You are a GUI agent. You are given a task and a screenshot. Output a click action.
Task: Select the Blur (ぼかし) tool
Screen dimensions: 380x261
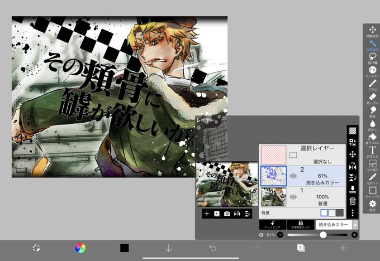(x=372, y=125)
